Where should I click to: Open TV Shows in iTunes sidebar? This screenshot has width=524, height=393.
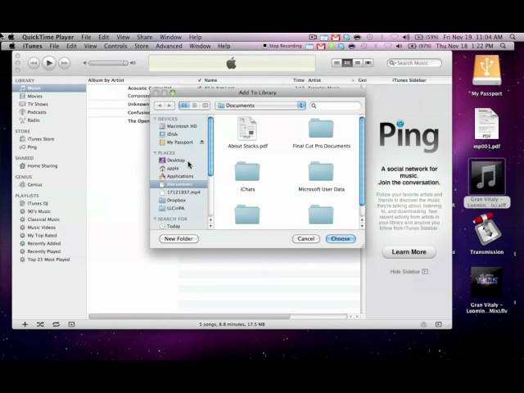(x=38, y=104)
